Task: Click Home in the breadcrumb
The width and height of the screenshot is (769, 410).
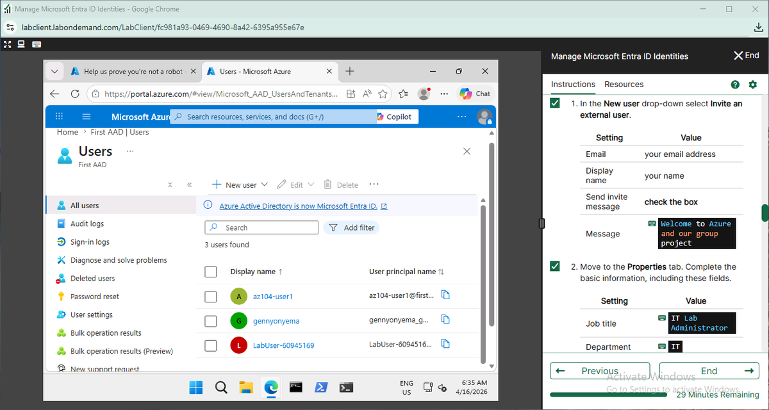Action: tap(67, 132)
